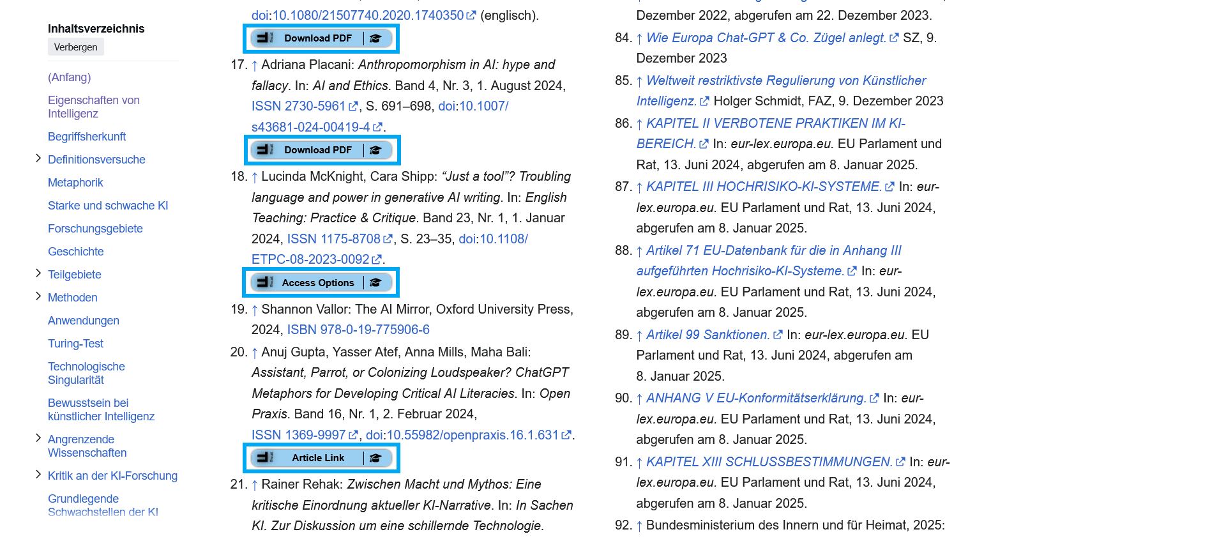This screenshot has height=541, width=1226.
Task: Hide the table of contents with Verbergen
Action: tap(75, 47)
